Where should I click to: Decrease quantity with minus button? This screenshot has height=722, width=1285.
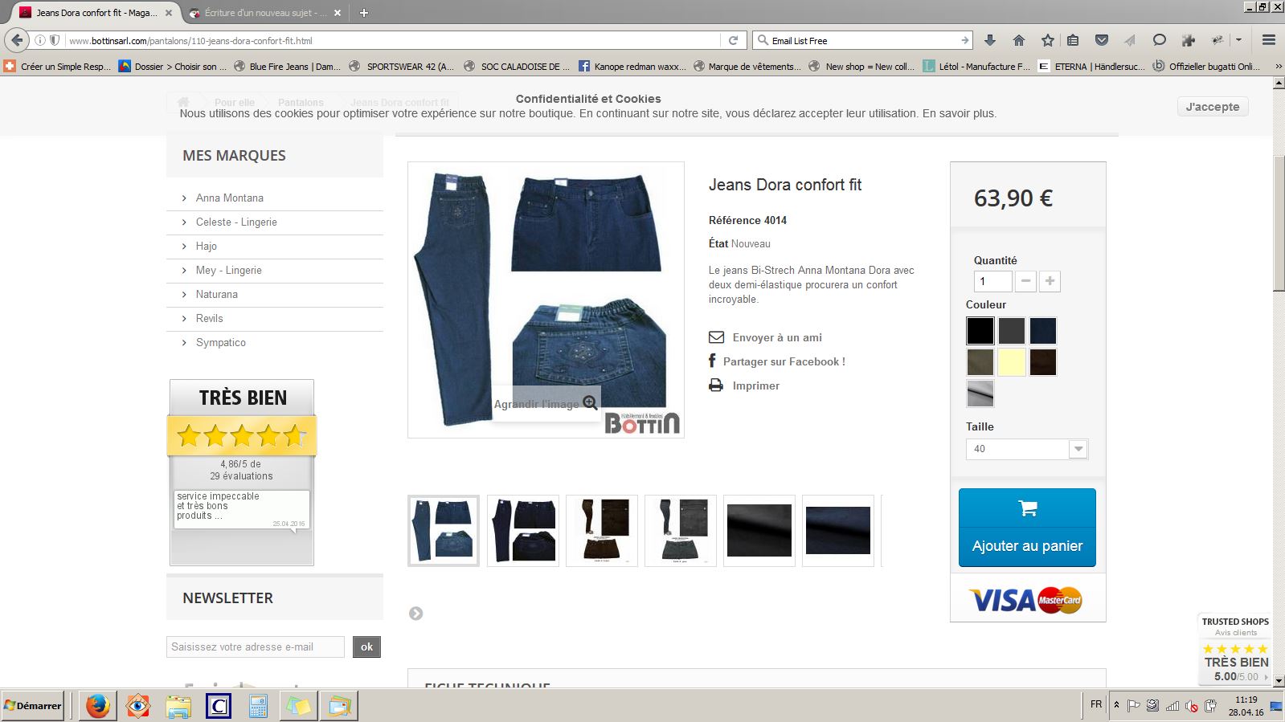(1025, 281)
